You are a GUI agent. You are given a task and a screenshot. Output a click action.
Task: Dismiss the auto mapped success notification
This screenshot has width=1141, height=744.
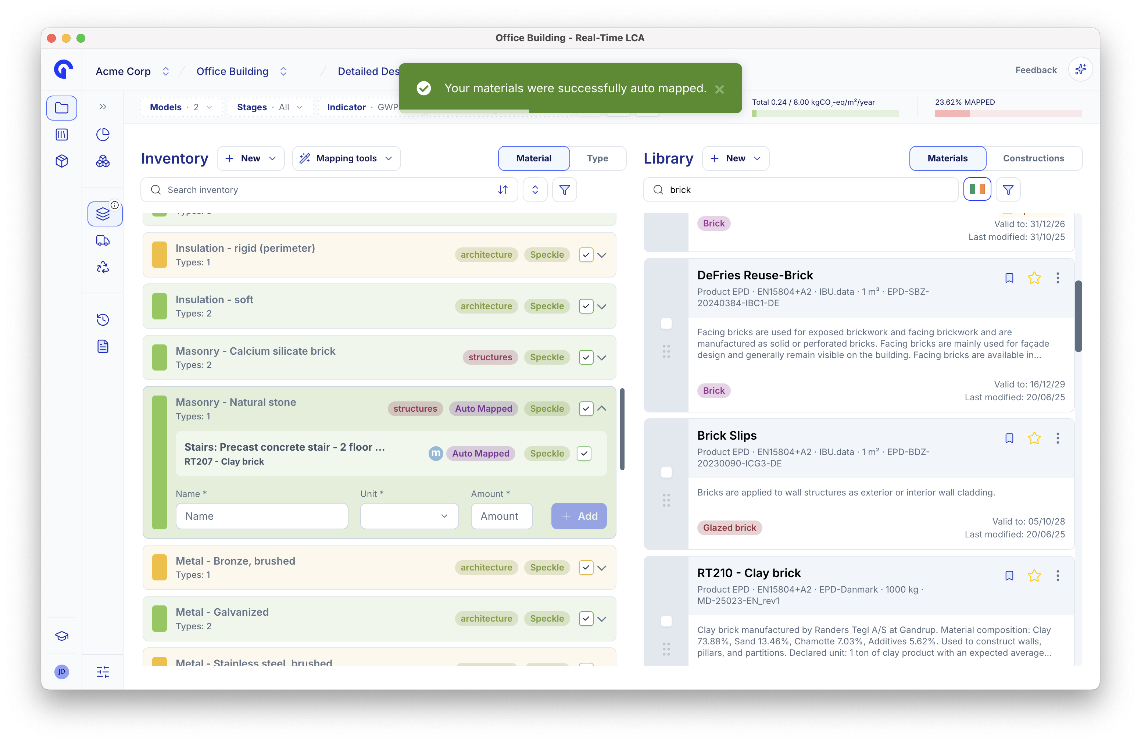[x=719, y=89]
